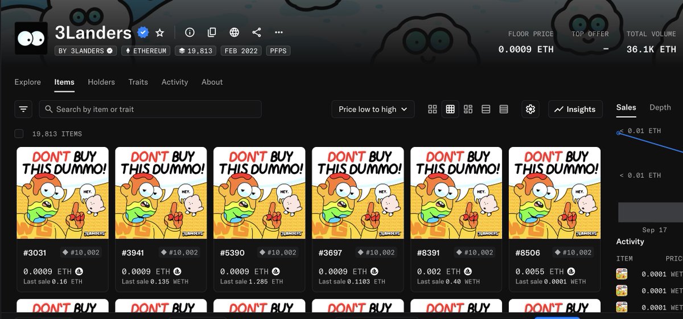683x319 pixels.
Task: Open Activity tab
Action: coord(175,82)
